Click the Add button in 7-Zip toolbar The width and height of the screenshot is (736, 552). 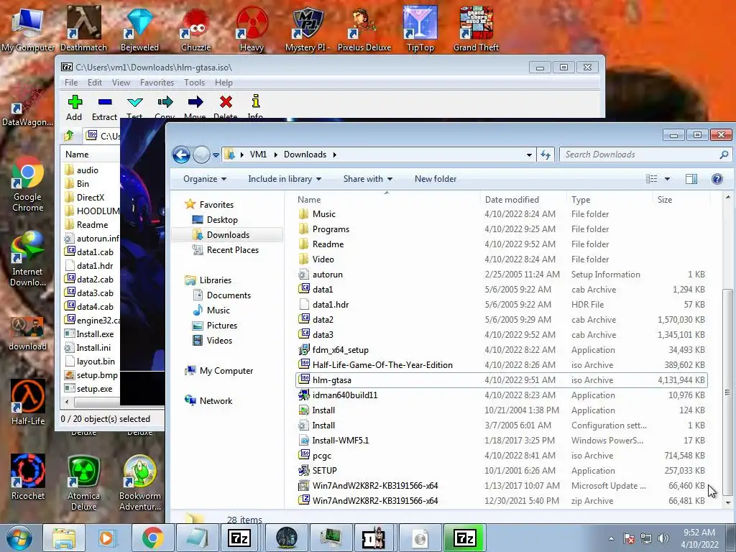coord(74,108)
